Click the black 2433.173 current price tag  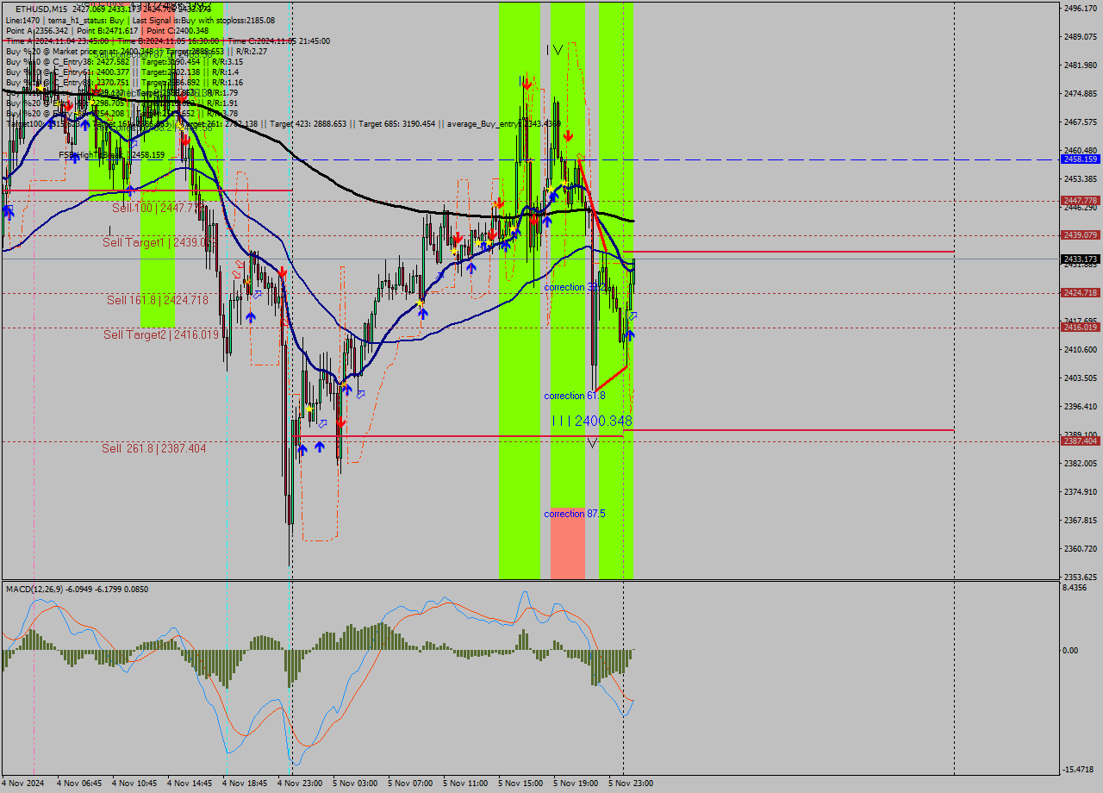coord(1081,259)
